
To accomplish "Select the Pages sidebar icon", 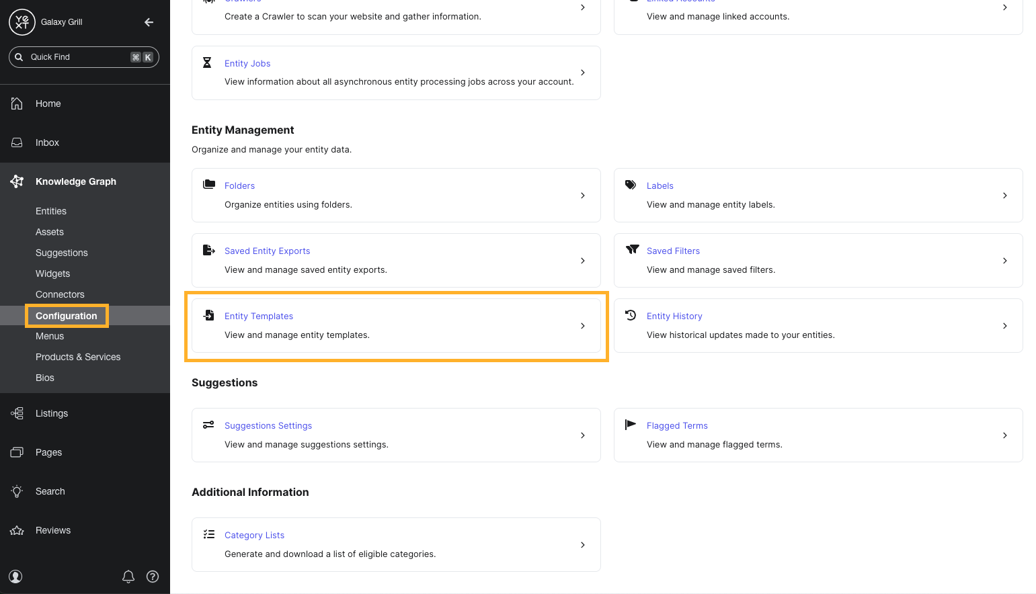I will (17, 452).
